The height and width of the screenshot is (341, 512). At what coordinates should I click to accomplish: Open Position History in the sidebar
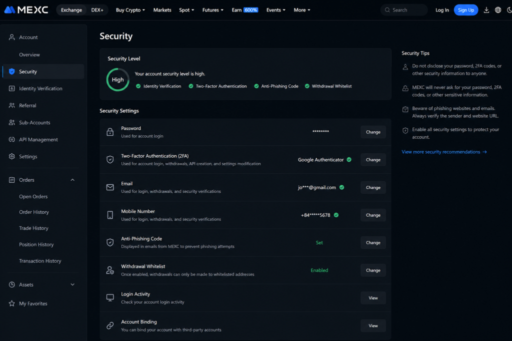click(x=36, y=245)
